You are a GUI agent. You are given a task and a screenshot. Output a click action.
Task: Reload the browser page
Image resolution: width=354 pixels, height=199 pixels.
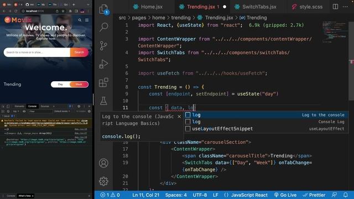point(16,11)
